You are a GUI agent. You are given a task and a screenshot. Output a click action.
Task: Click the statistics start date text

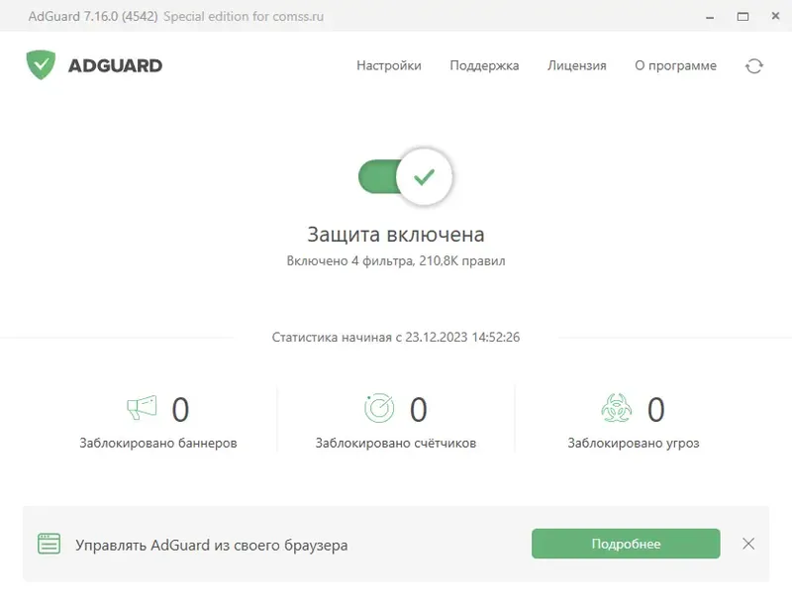396,337
